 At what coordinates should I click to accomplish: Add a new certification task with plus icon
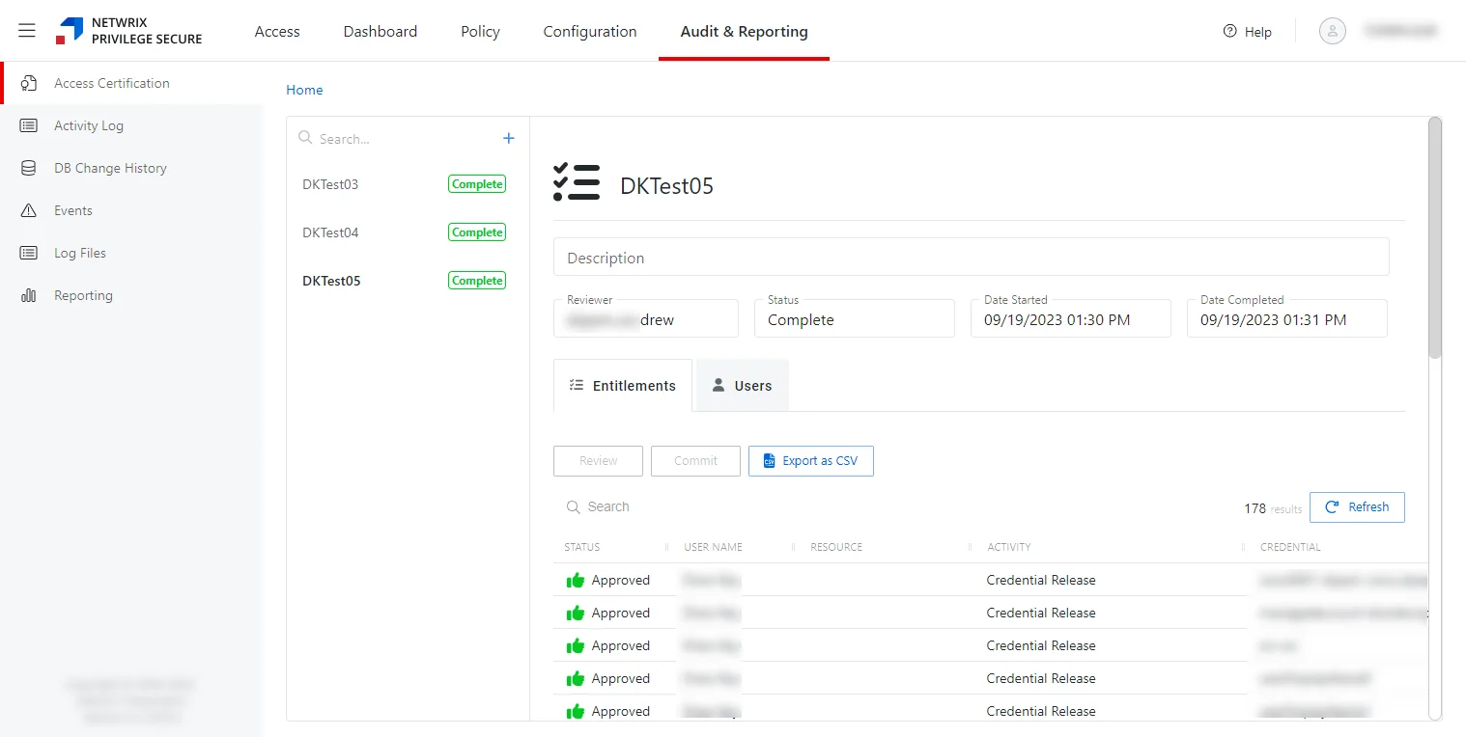pos(509,139)
